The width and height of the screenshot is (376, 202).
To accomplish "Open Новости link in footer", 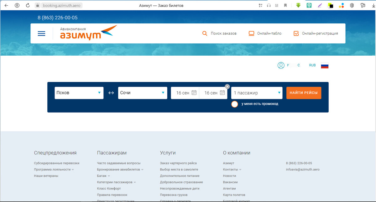I will [x=230, y=176].
